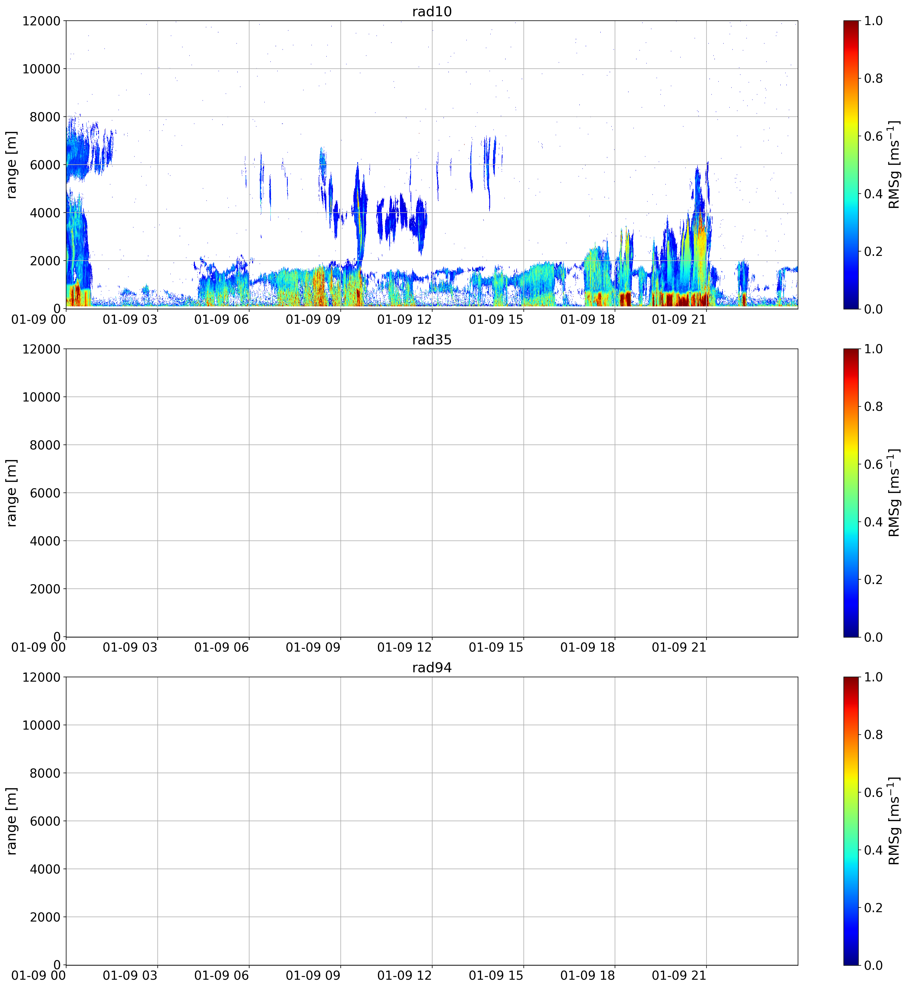The height and width of the screenshot is (988, 908).
Task: Click the '01-09 21' tick under rad94
Action: 679,975
